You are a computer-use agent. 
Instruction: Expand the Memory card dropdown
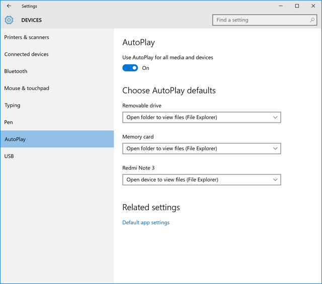(x=202, y=149)
